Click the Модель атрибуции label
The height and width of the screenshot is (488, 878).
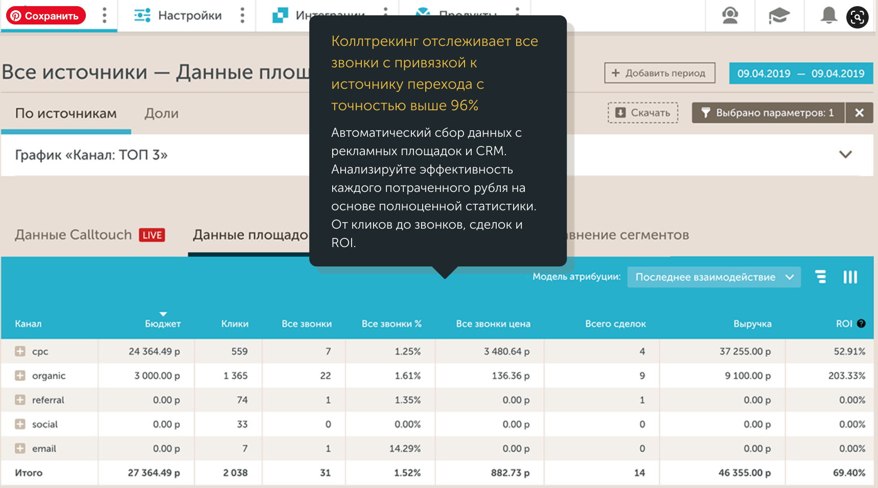click(576, 277)
